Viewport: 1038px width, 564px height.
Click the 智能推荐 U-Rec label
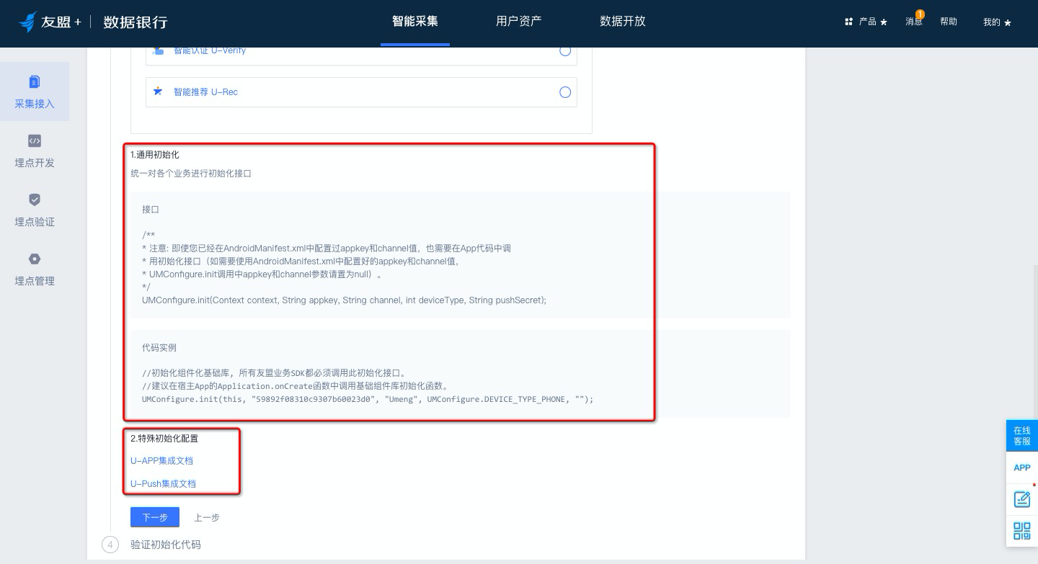coord(205,92)
